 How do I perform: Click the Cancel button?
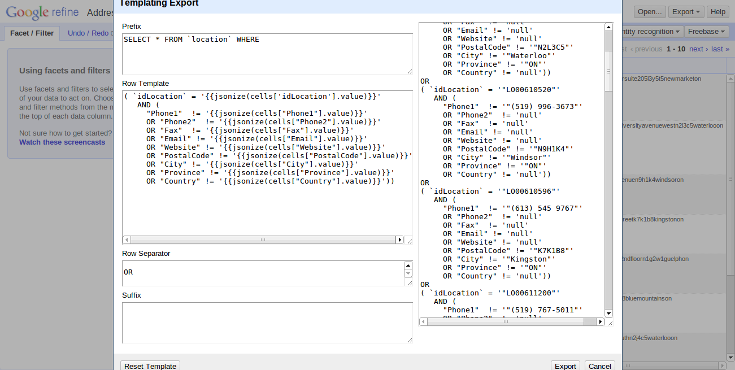click(x=600, y=366)
